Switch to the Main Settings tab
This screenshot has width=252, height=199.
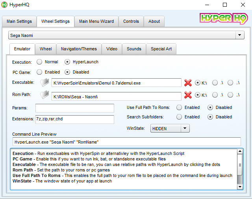point(19,21)
